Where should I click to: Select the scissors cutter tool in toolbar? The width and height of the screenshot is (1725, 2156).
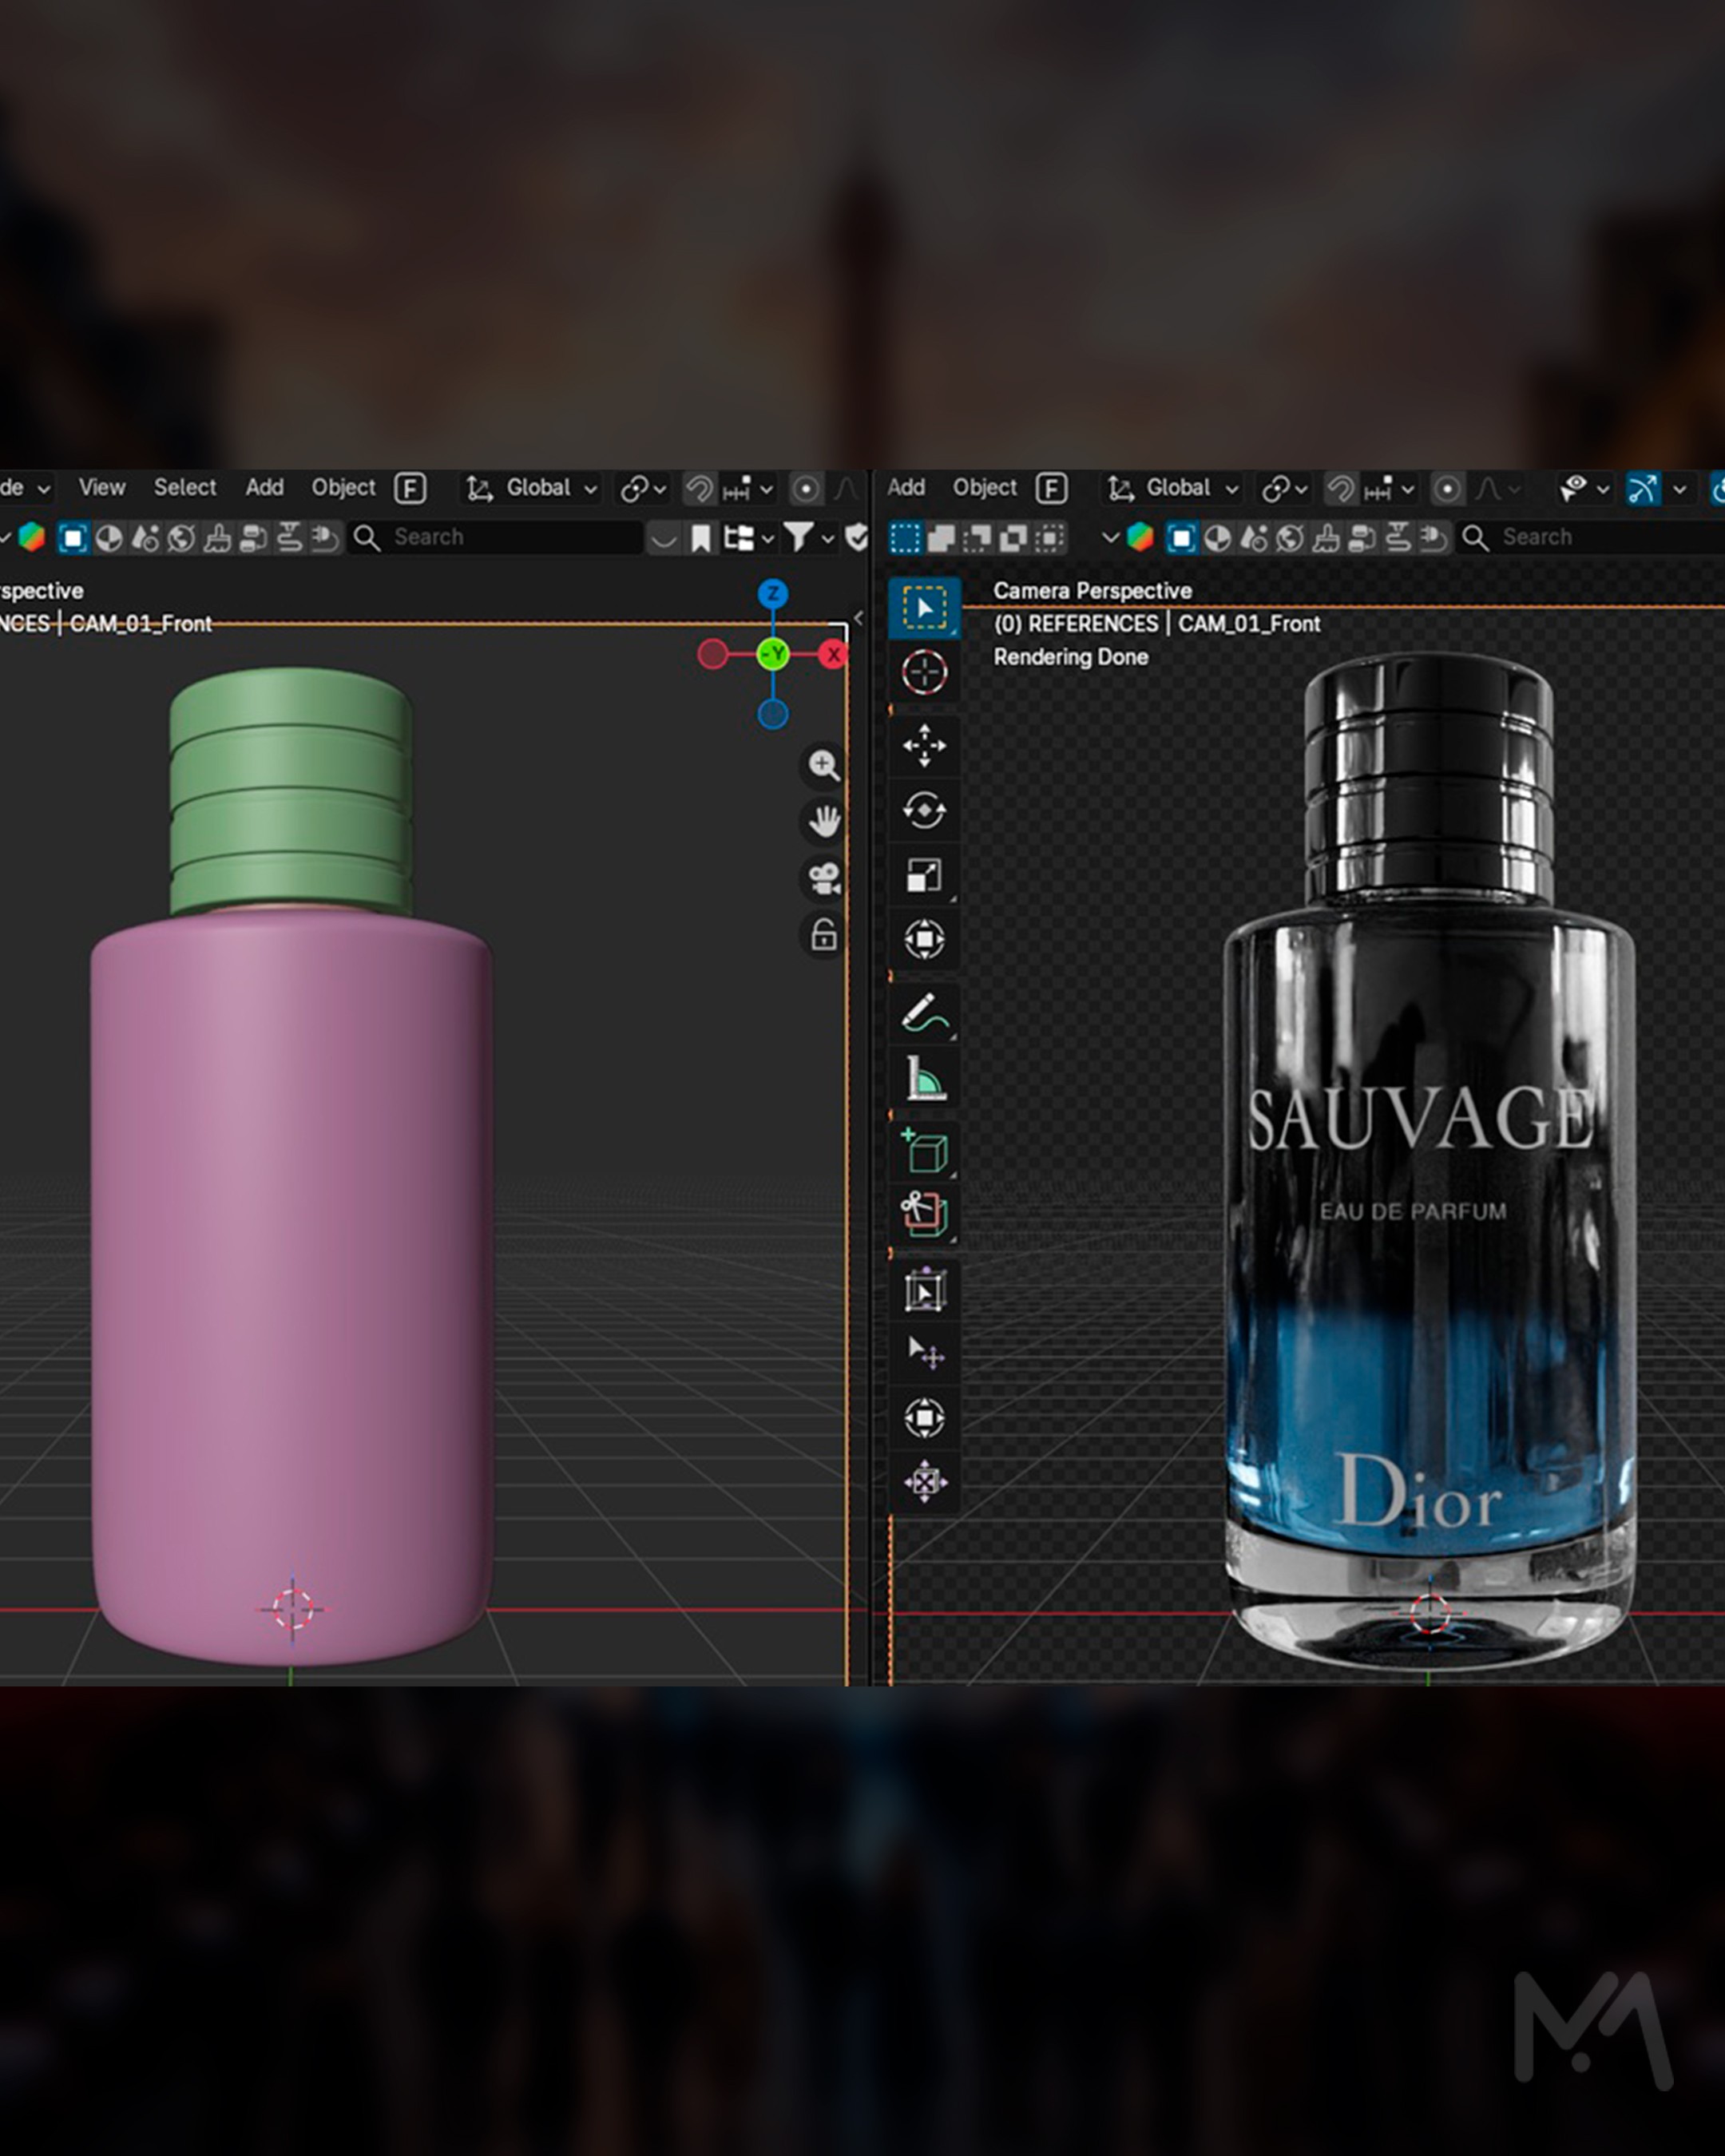tap(924, 1215)
